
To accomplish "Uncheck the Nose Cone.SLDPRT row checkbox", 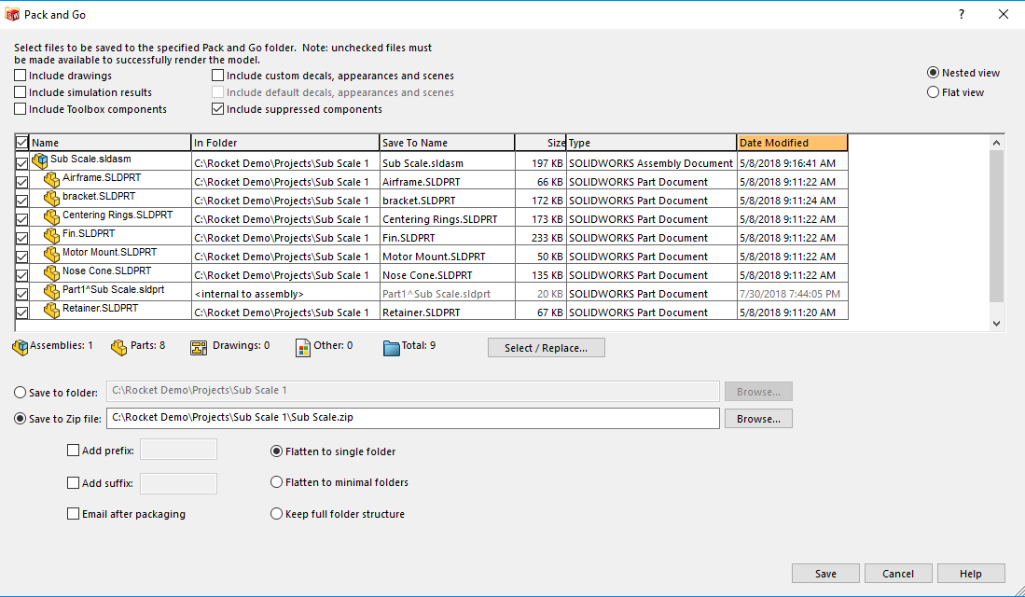I will pos(21,275).
